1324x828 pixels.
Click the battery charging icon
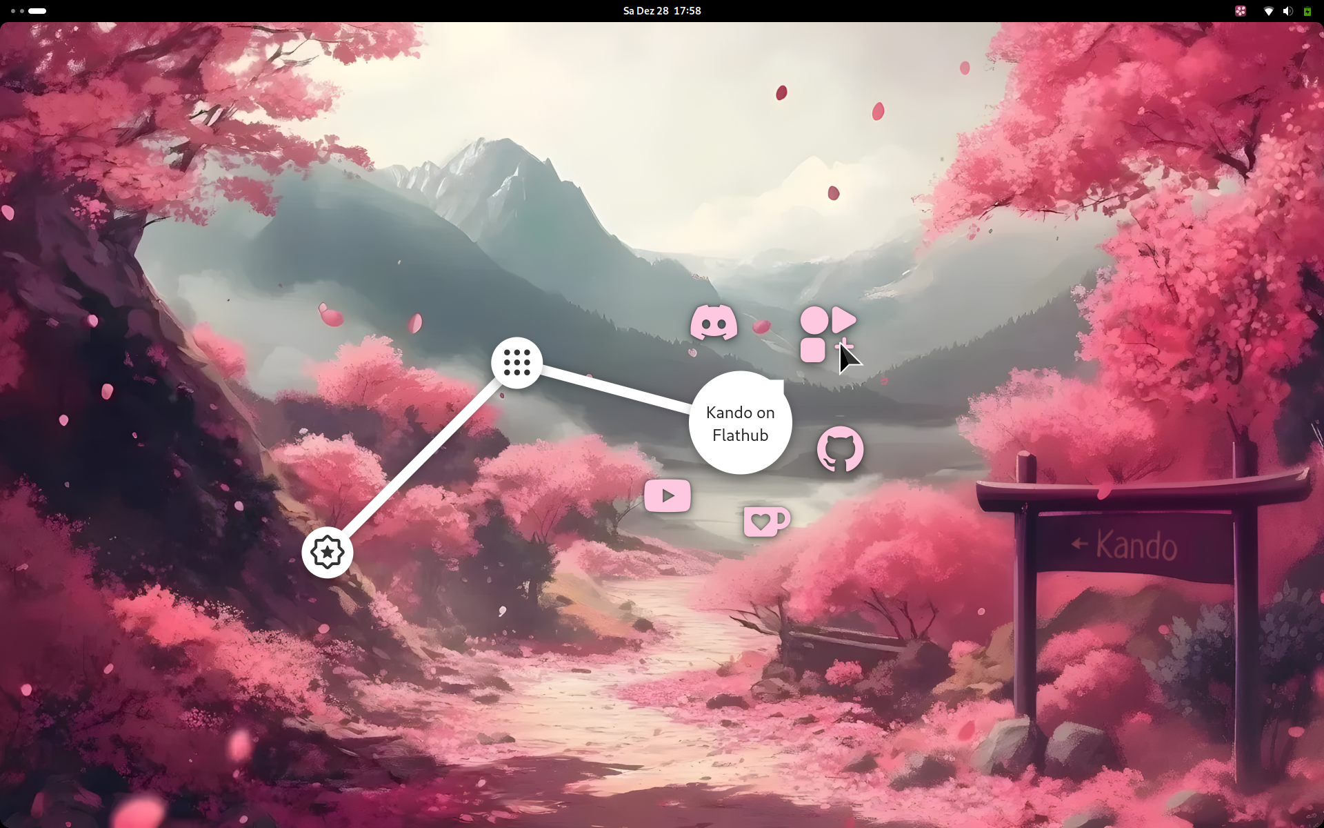(1307, 11)
